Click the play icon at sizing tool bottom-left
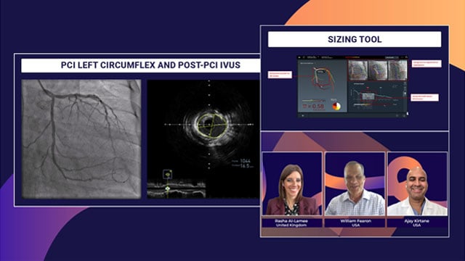The height and width of the screenshot is (261, 465). [302, 116]
